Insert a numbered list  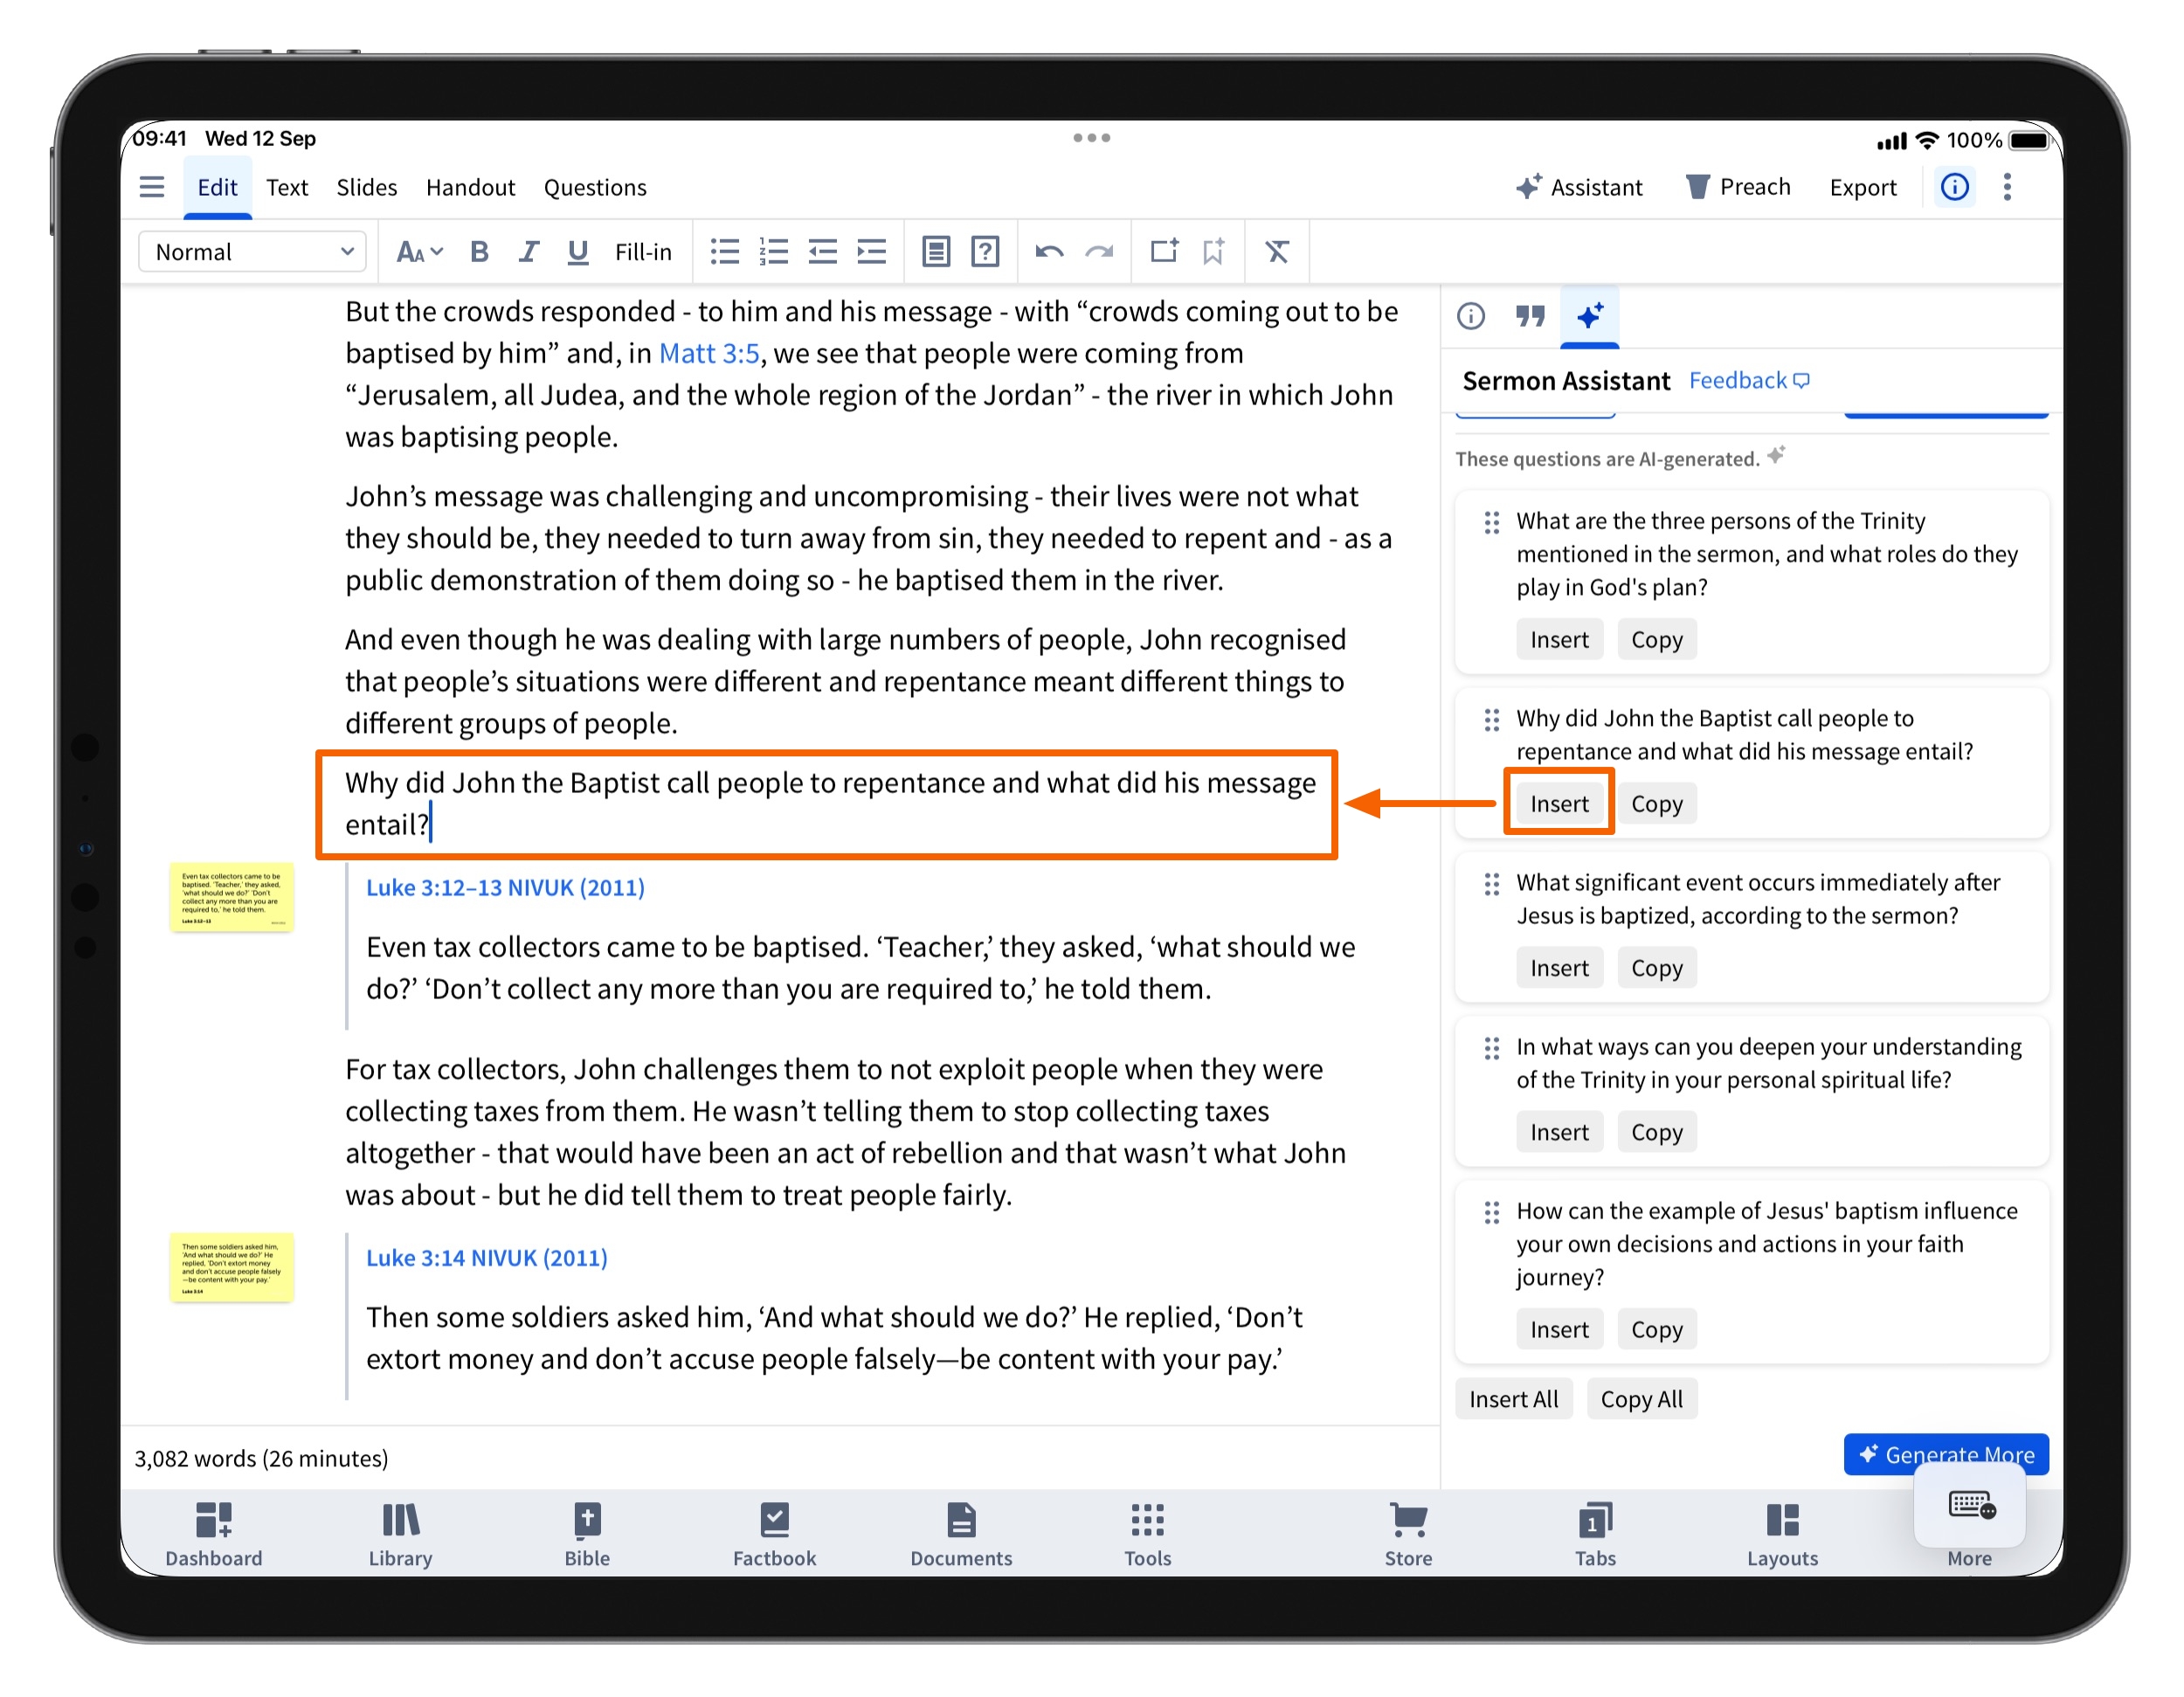tap(773, 252)
